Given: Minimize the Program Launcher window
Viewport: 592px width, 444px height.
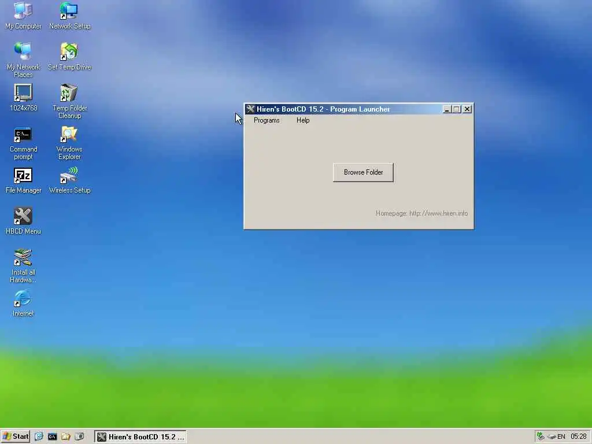Looking at the screenshot, I should (447, 109).
